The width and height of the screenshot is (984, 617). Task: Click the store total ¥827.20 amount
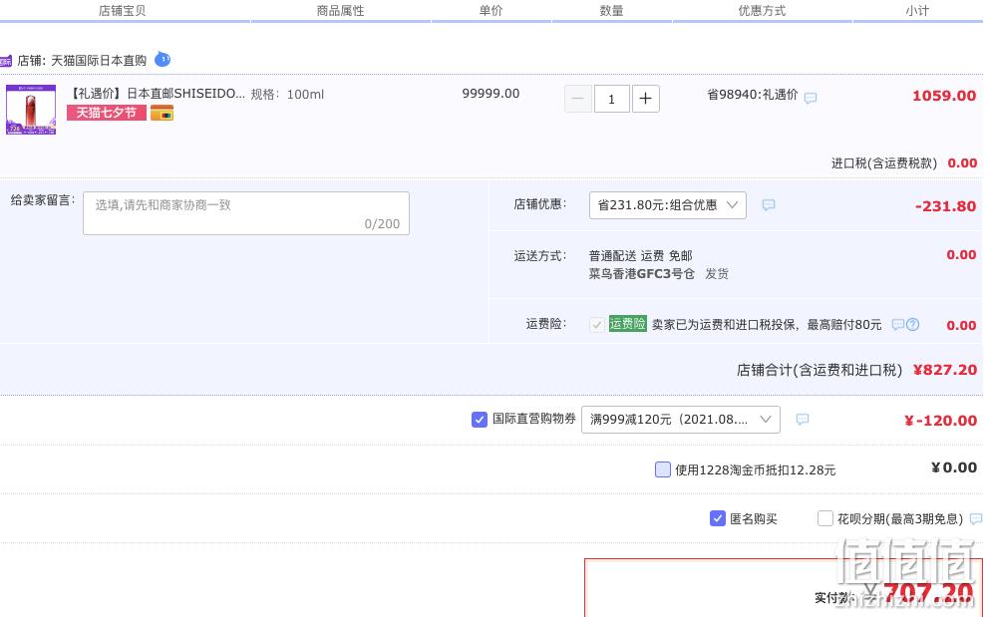[945, 370]
